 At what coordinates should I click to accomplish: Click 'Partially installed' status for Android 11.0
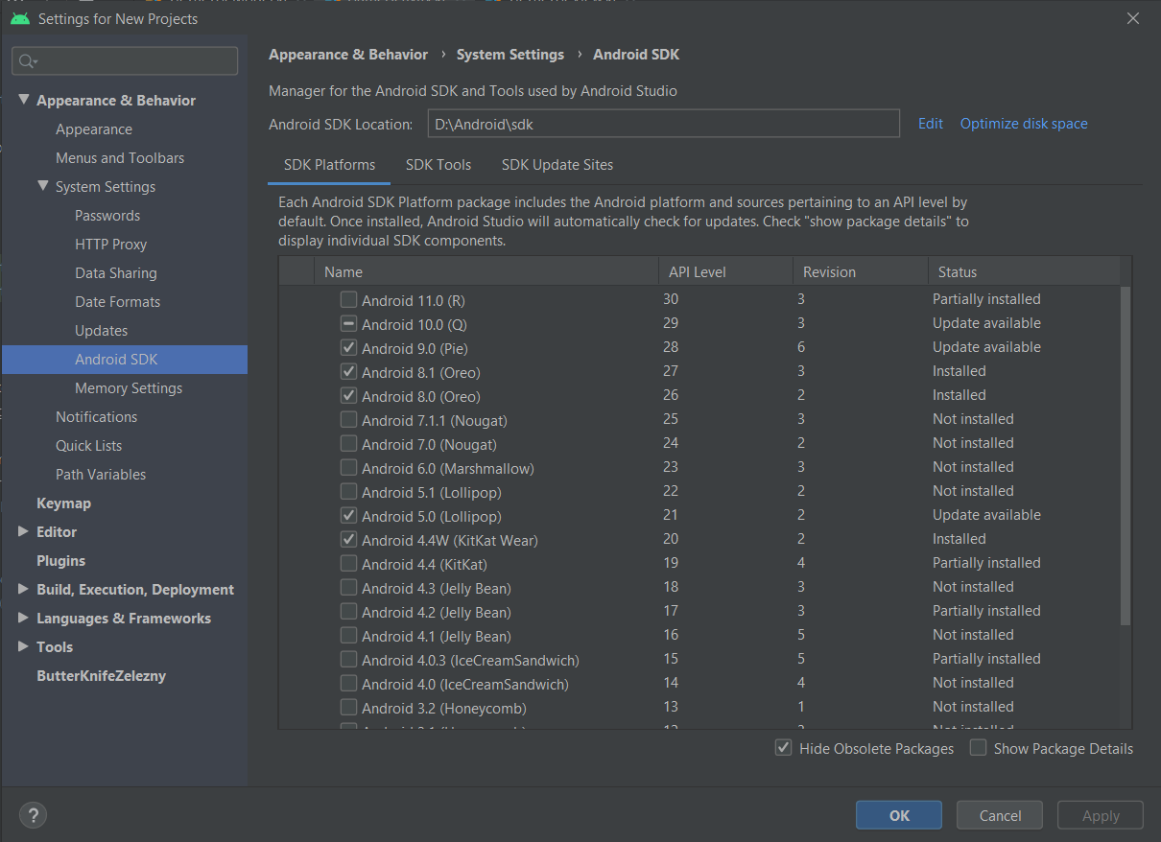986,299
